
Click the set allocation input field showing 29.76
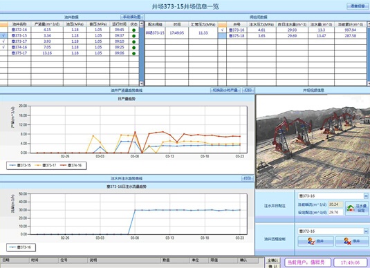tap(335, 212)
